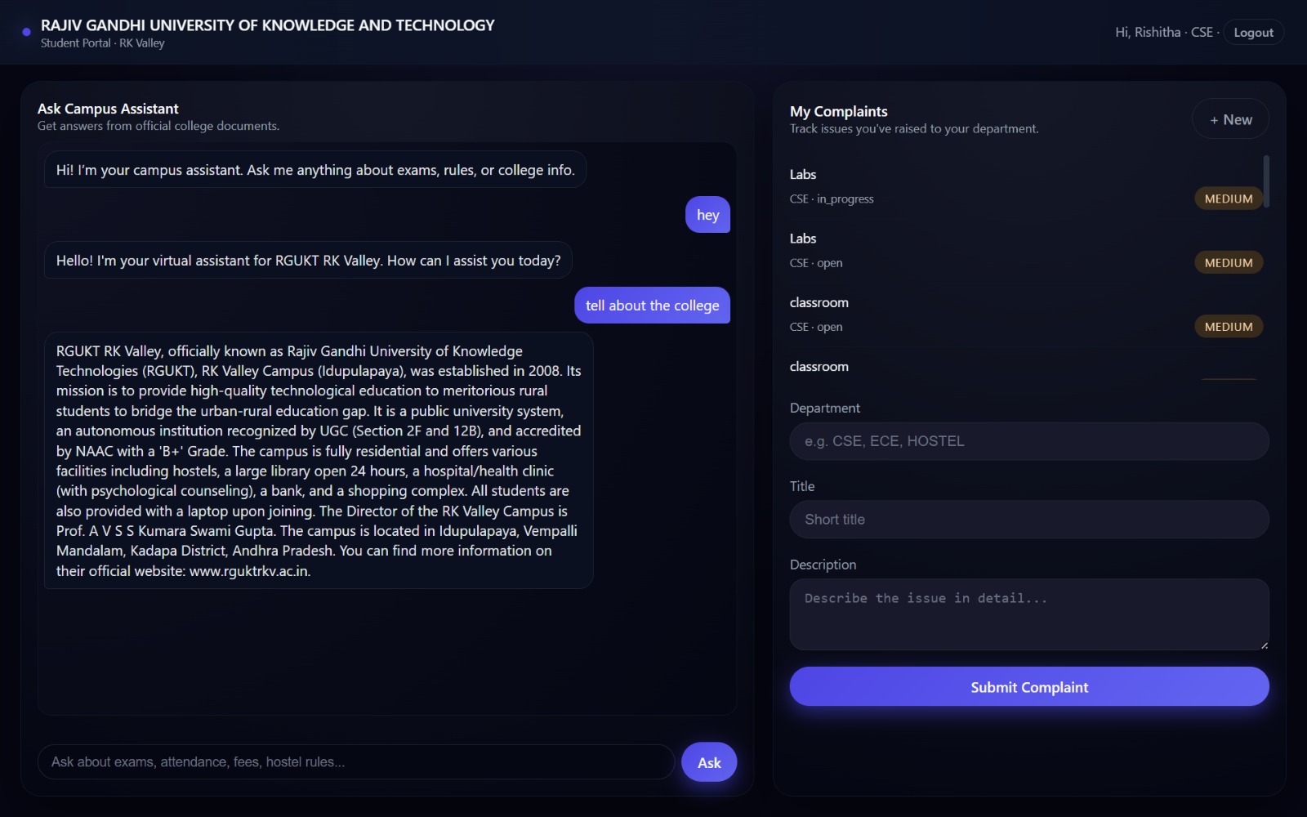
Task: Click 'Student Portal · RK Valley' subtitle
Action: (103, 43)
